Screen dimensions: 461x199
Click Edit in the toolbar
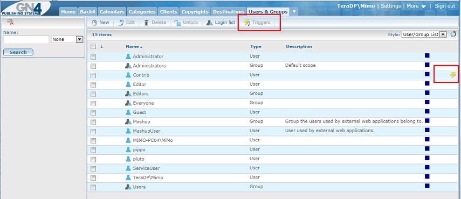pyautogui.click(x=126, y=22)
